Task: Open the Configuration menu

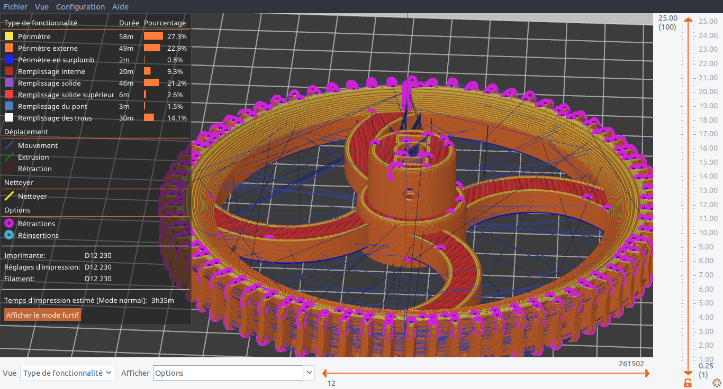Action: [x=80, y=7]
